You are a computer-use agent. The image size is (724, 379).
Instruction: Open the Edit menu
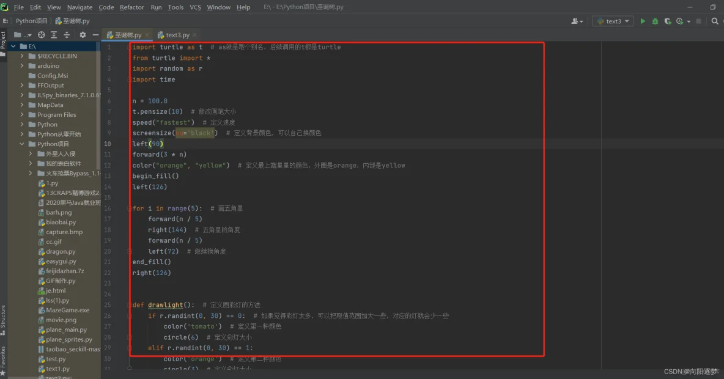click(x=35, y=7)
